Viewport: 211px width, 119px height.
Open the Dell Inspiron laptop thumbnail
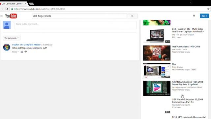(x=157, y=35)
